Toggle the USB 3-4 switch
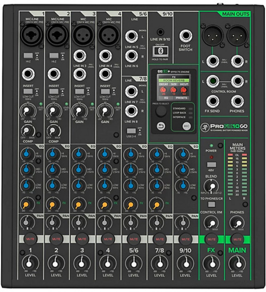 (131, 131)
